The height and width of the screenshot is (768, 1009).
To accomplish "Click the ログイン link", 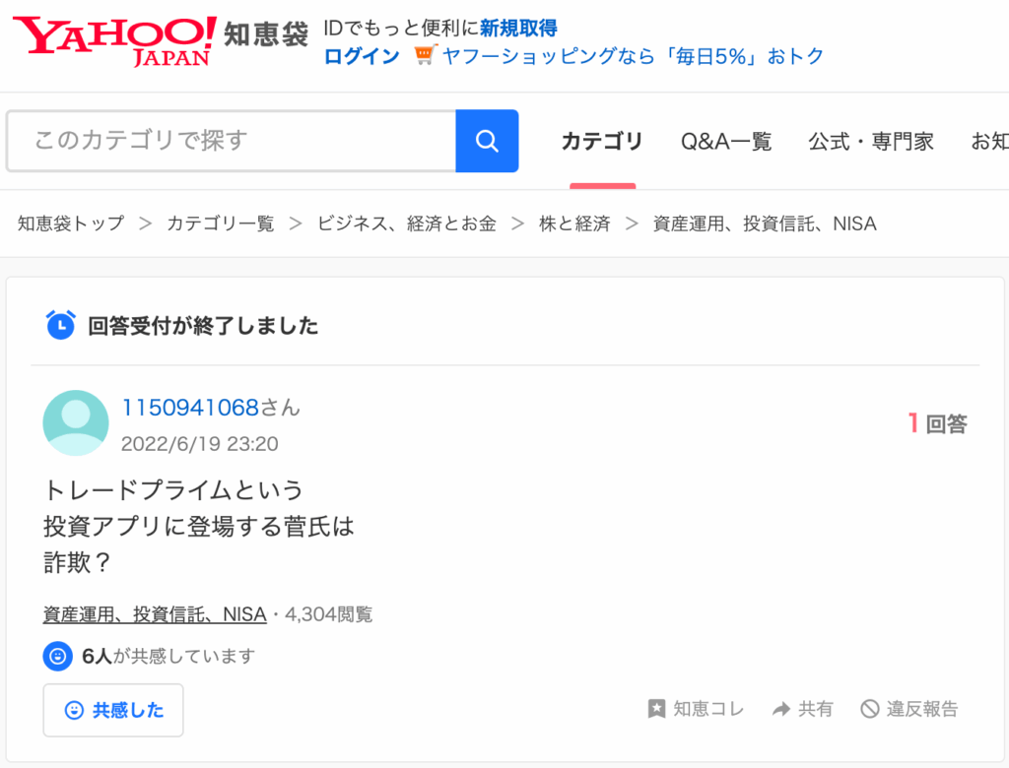I will coord(362,56).
